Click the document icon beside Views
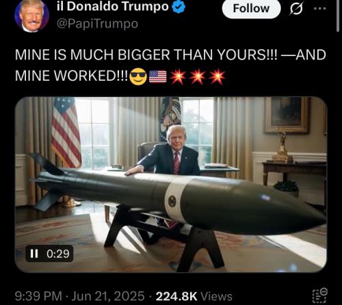 pos(320,295)
